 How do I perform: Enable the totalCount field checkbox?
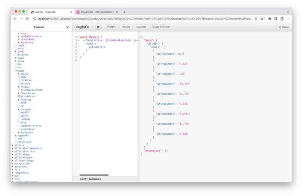tap(16, 142)
